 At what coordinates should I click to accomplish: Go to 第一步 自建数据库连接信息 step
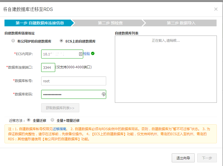click(38, 23)
